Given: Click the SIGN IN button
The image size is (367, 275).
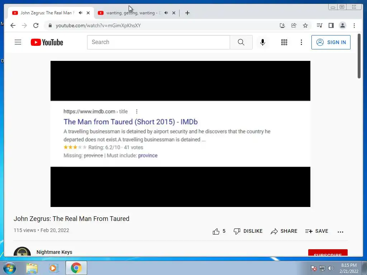Looking at the screenshot, I should [331, 42].
